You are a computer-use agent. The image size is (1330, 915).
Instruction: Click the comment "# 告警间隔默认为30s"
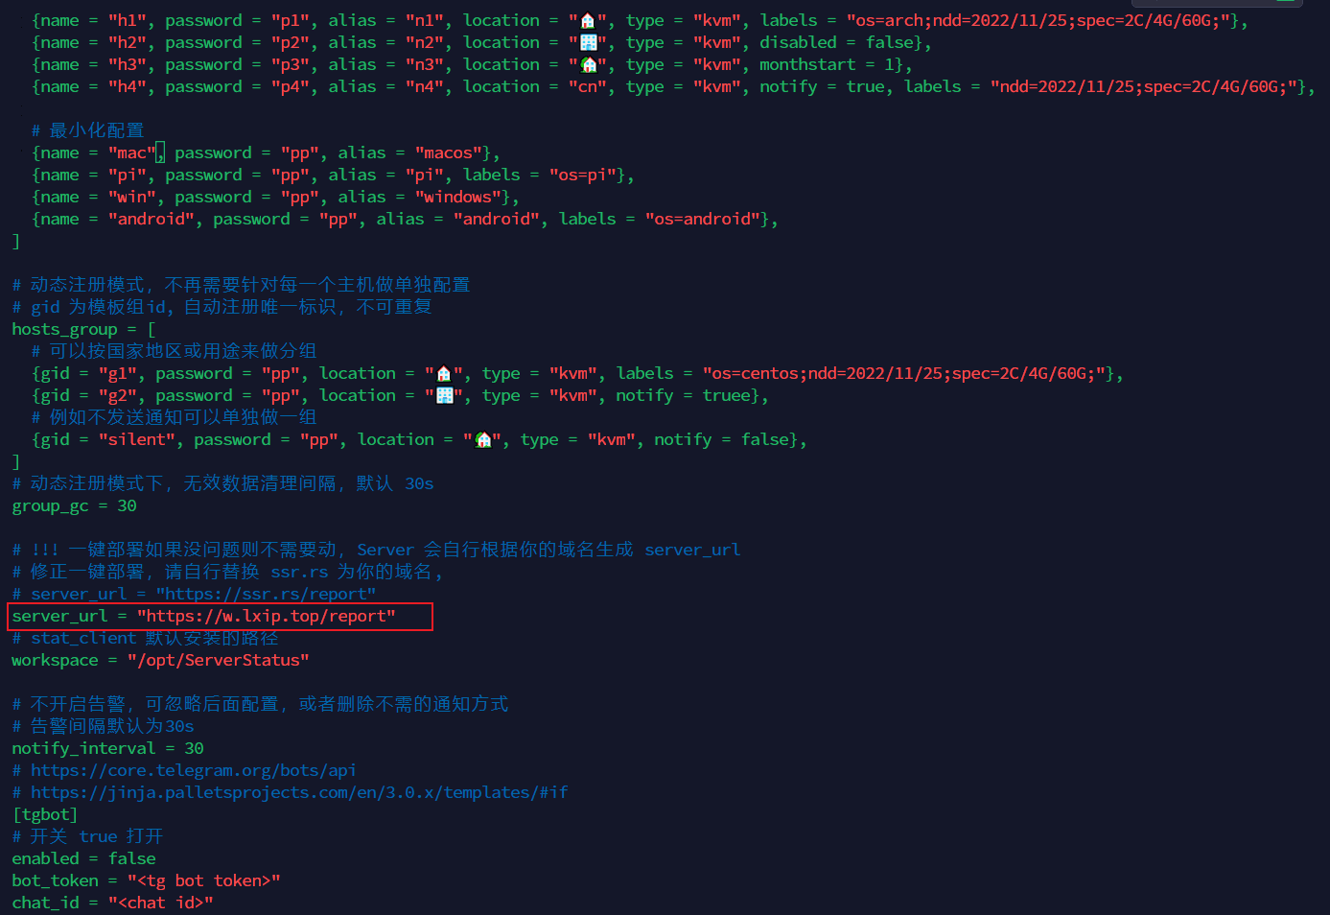coord(103,726)
